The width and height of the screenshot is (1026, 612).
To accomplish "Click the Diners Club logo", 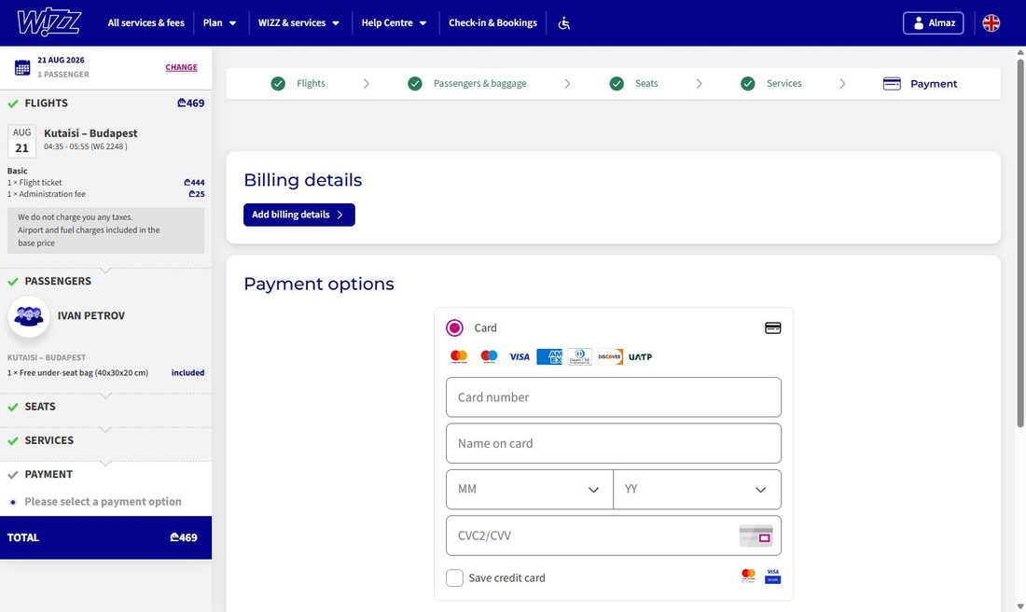I will coord(580,356).
